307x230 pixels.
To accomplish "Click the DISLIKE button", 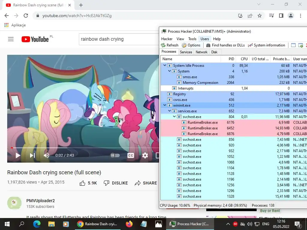I will tap(116, 183).
